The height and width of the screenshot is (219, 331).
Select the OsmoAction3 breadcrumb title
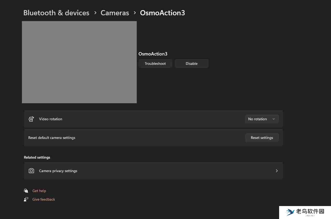[x=162, y=13]
